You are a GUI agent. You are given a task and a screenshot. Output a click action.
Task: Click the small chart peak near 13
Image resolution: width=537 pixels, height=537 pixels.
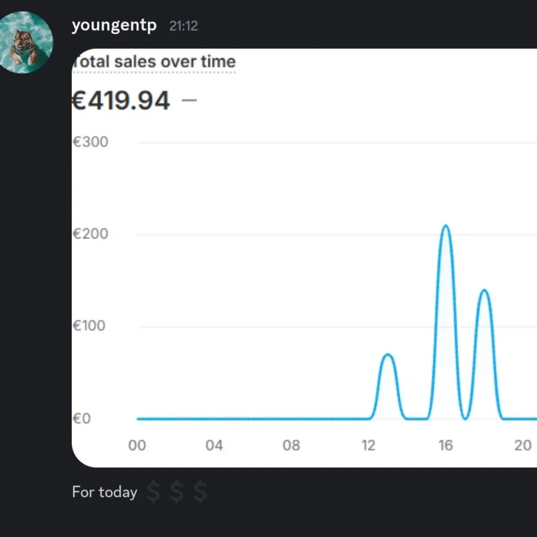388,355
